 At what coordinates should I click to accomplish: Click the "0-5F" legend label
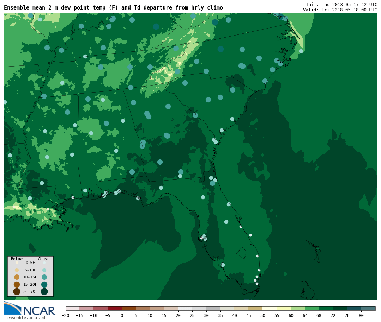coord(30,263)
